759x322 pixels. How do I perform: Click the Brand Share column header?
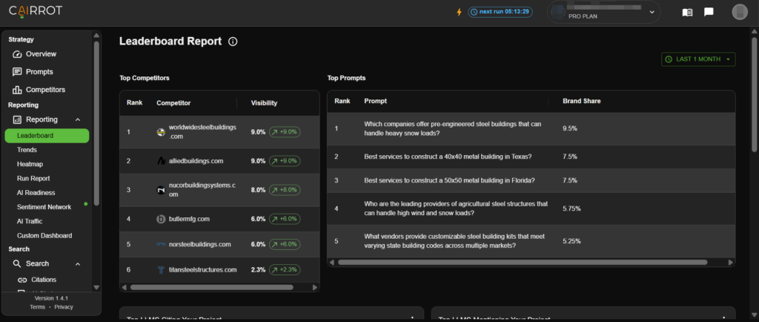point(581,101)
